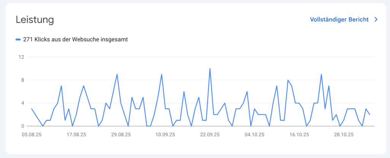390x158 pixels.
Task: Click the last data point of the line
Action: coord(369,114)
